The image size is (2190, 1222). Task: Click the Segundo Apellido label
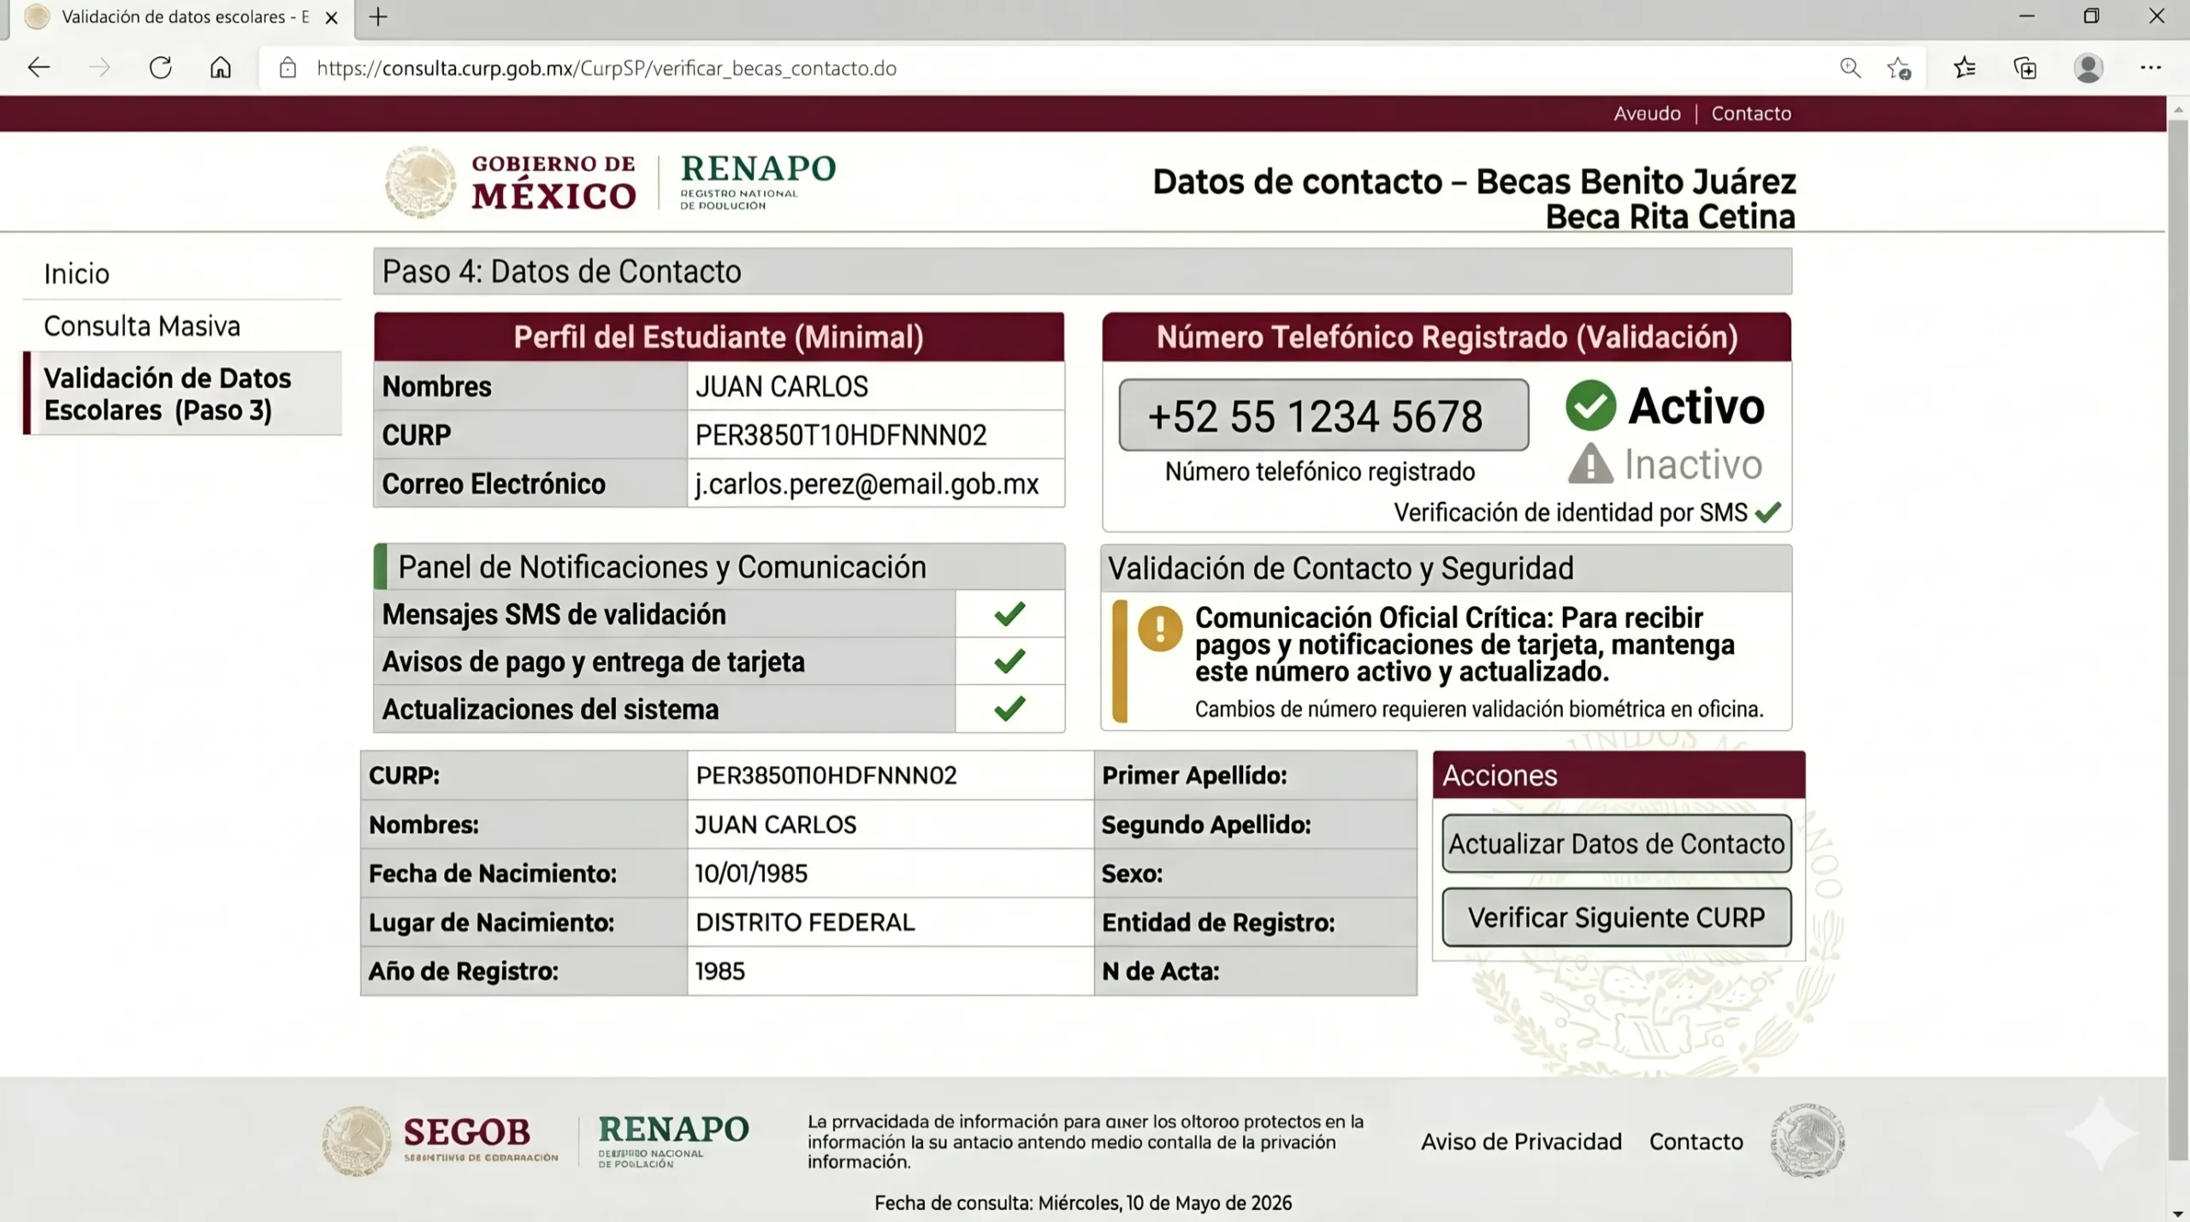(1206, 824)
